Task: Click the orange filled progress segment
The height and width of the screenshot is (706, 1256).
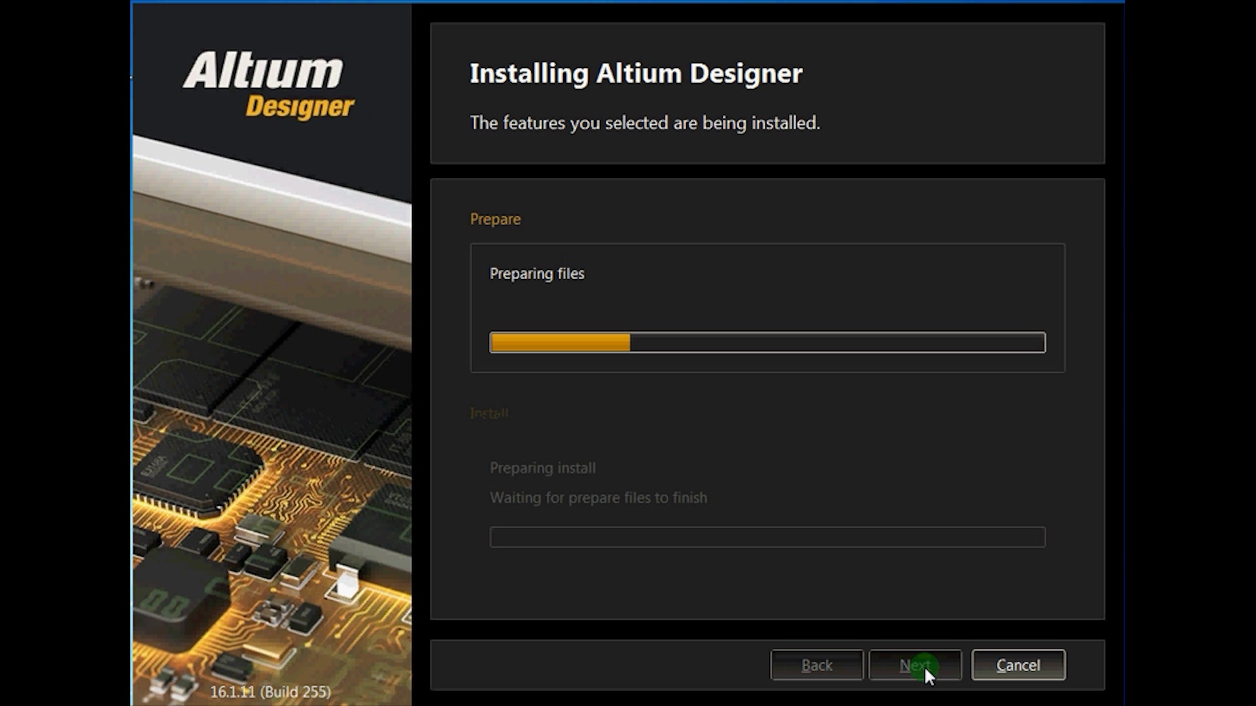Action: pos(560,343)
